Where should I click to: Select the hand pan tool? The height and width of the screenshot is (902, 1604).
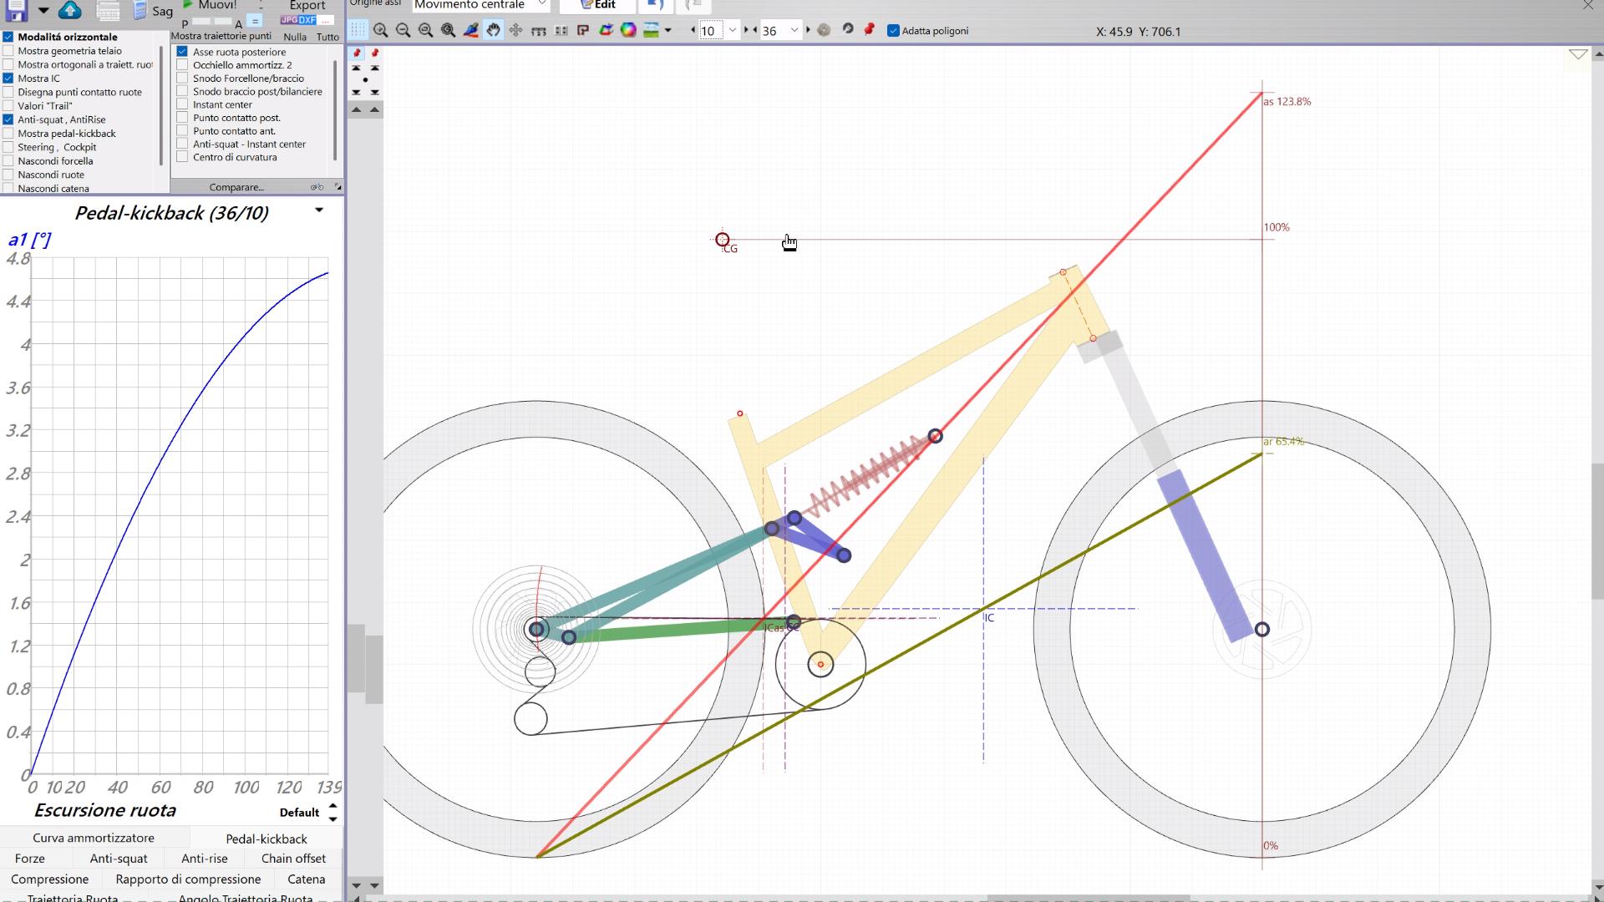[494, 31]
